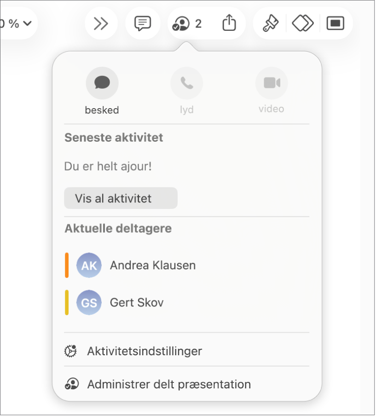Click the collaboration icon showing 2 participants
Viewport: 376px width, 416px height.
[x=186, y=23]
